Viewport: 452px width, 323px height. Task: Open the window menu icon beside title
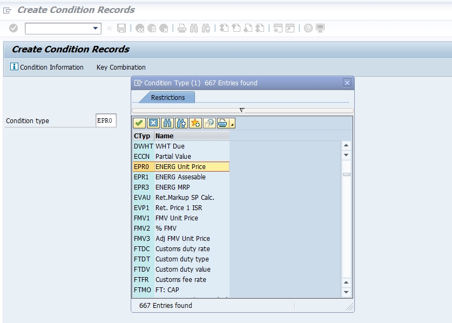(7, 11)
